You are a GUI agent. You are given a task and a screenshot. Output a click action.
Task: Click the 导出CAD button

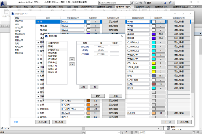coord(184,122)
